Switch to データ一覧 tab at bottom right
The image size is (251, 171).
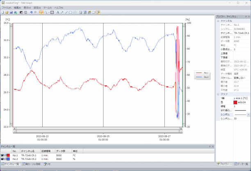tap(241, 164)
